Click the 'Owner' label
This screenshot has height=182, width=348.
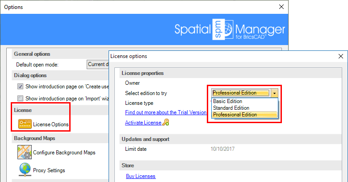point(132,83)
